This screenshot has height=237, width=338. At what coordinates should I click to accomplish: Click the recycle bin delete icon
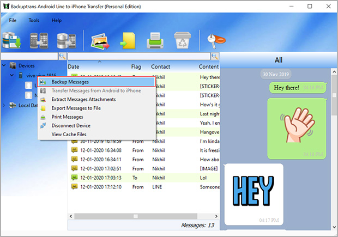(182, 40)
